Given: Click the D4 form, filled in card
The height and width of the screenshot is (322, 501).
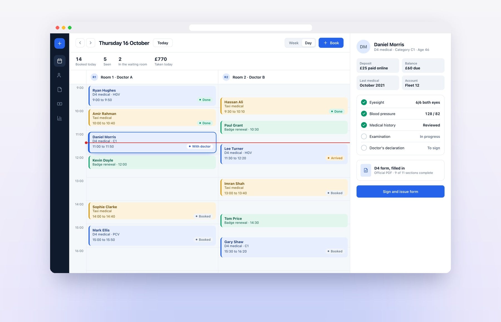Looking at the screenshot, I should tap(400, 170).
